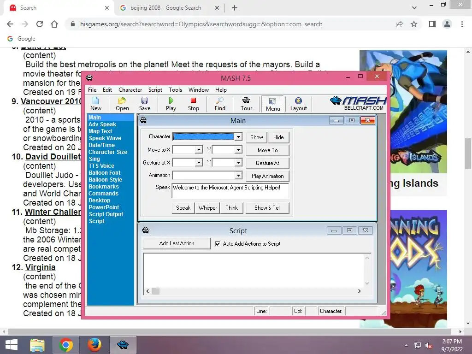The image size is (472, 354).
Task: Click the Script horizontal scrollbar thumb
Action: 155,291
